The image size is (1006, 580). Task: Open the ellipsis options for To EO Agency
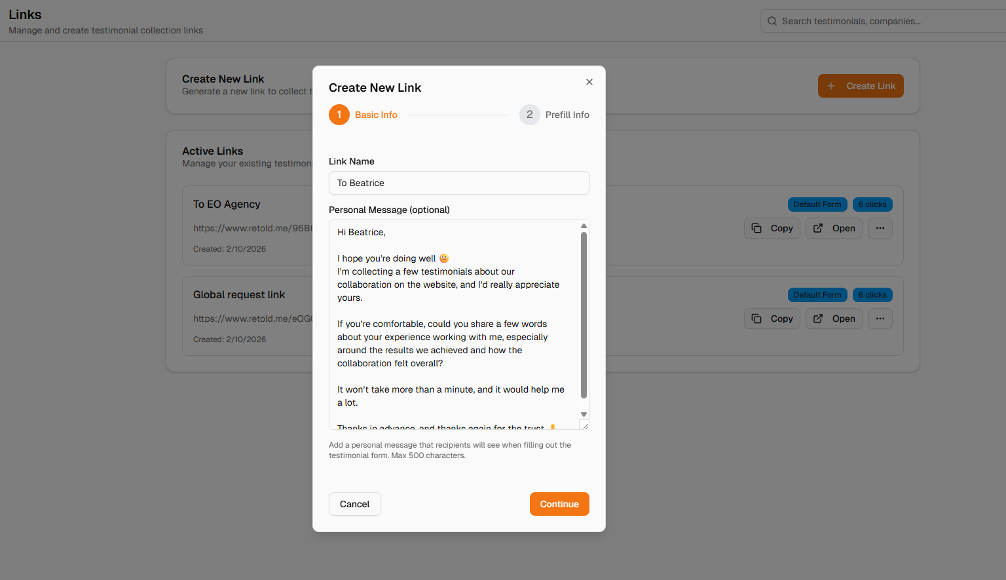tap(880, 228)
